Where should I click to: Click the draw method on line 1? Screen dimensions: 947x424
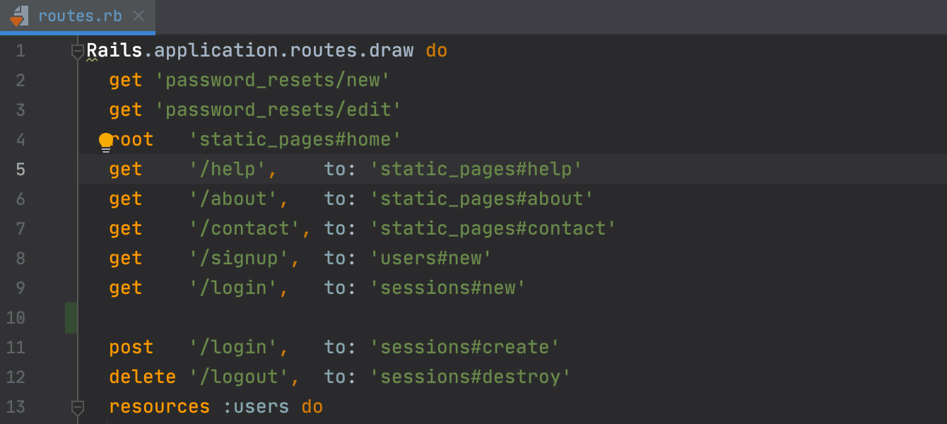pos(392,51)
